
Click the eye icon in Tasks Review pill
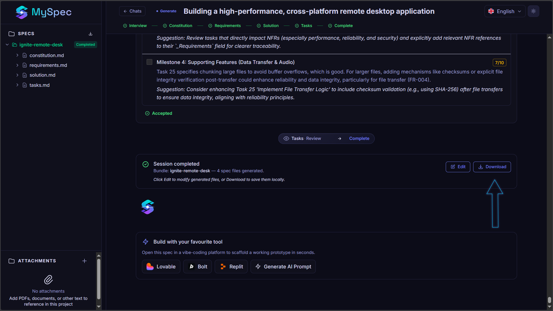(x=286, y=138)
